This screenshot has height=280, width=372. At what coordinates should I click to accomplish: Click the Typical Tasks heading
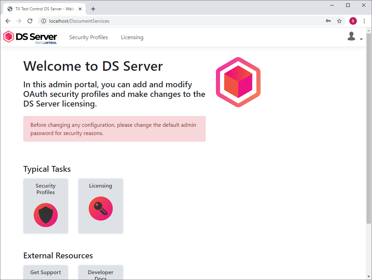click(47, 169)
